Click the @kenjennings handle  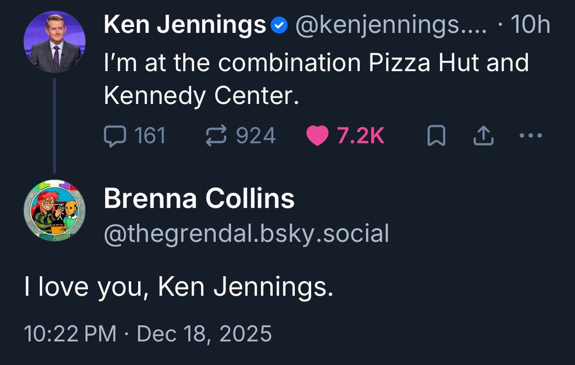point(390,25)
